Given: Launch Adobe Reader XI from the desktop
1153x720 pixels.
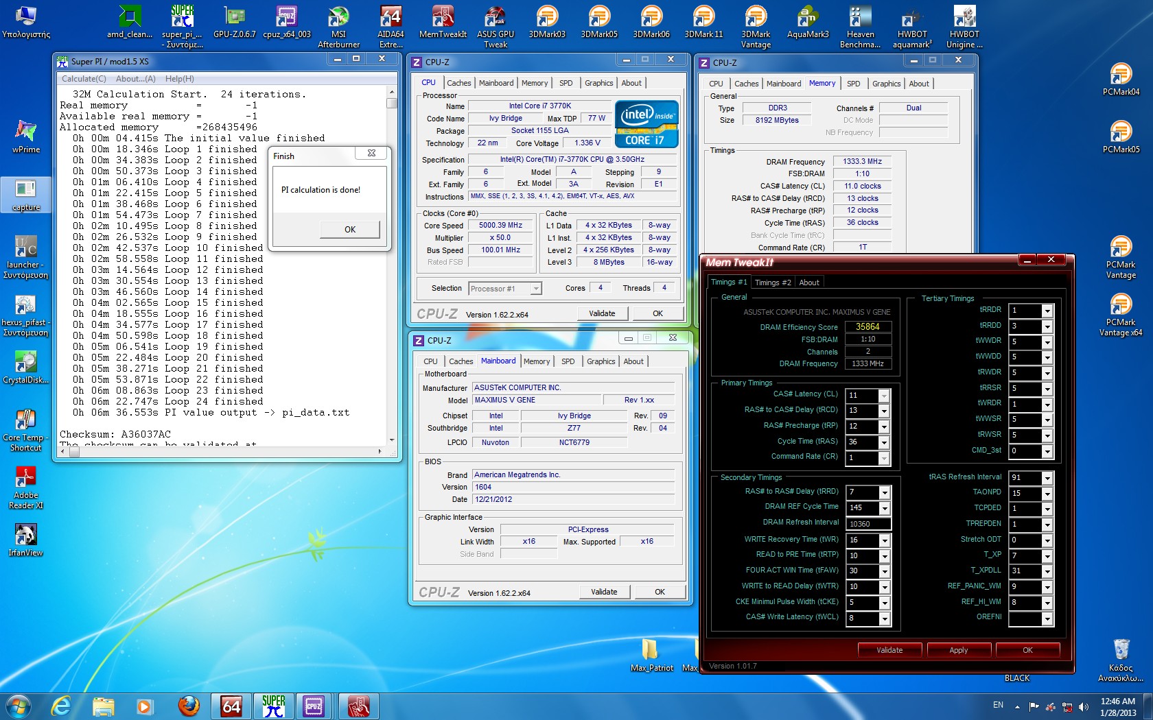Looking at the screenshot, I should coord(26,488).
